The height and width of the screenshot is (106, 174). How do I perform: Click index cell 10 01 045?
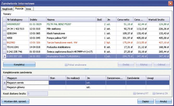tap(35, 38)
